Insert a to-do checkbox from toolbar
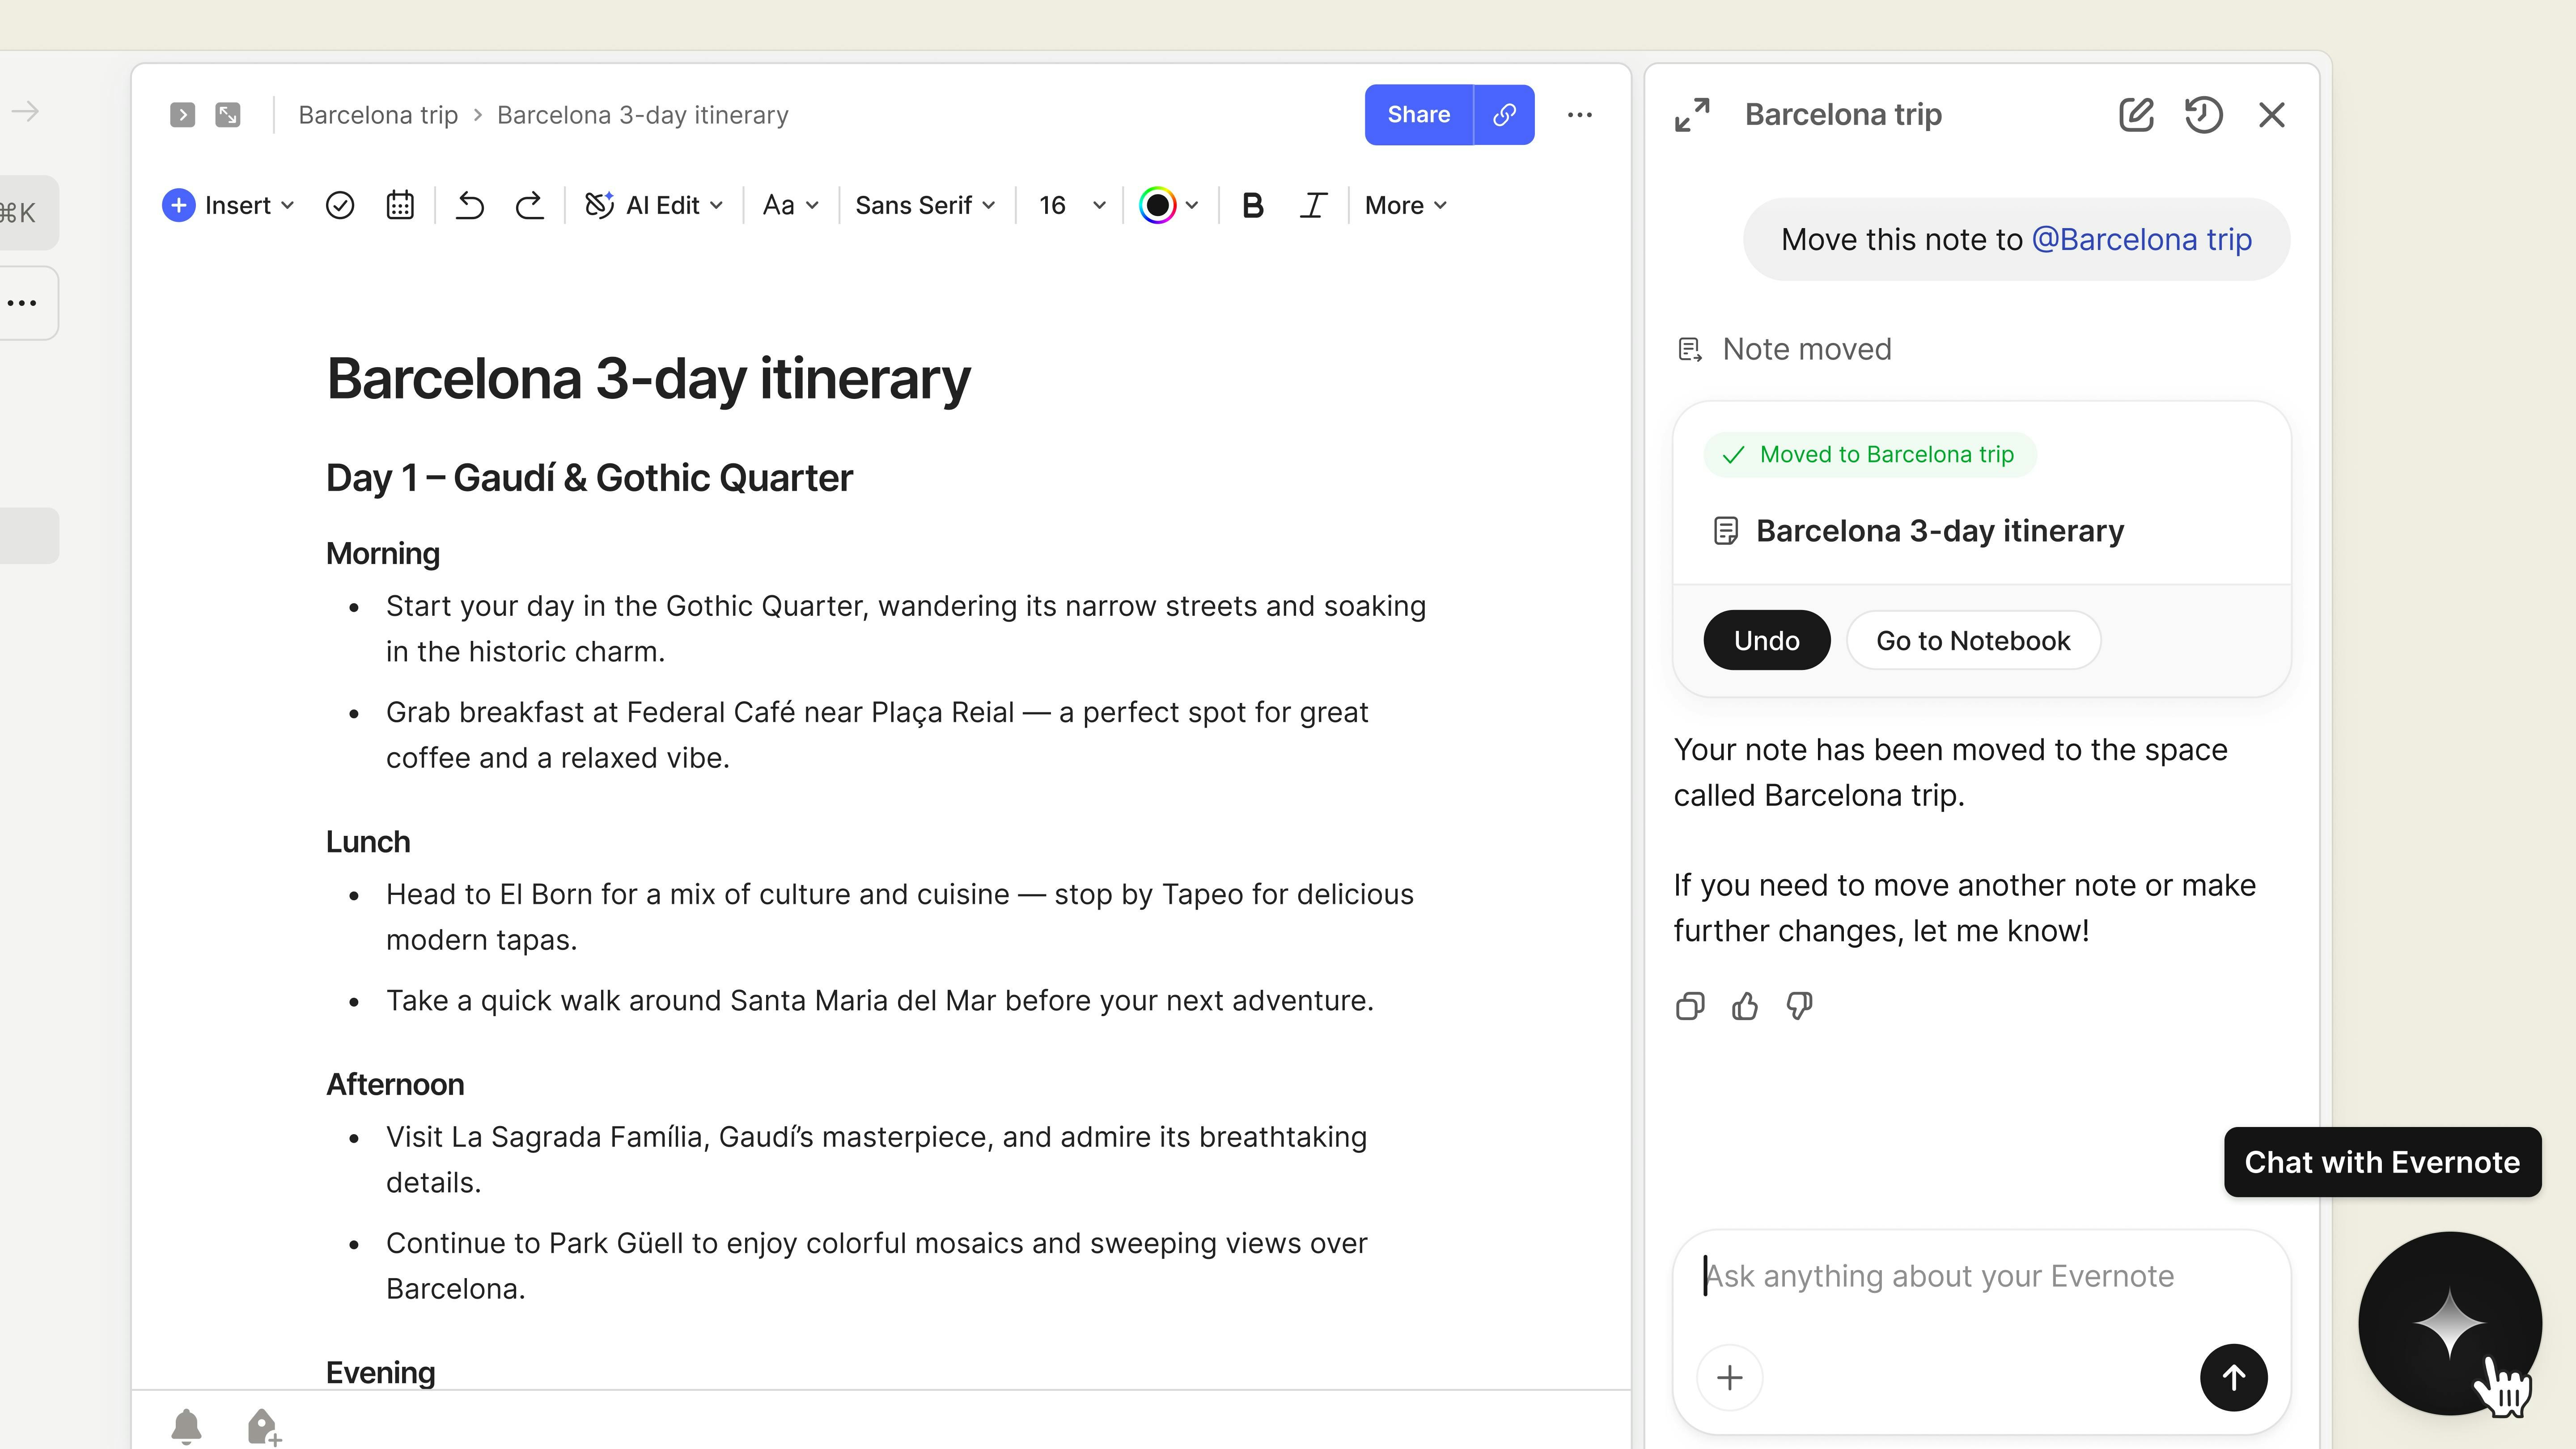Image resolution: width=2576 pixels, height=1449 pixels. [x=340, y=204]
